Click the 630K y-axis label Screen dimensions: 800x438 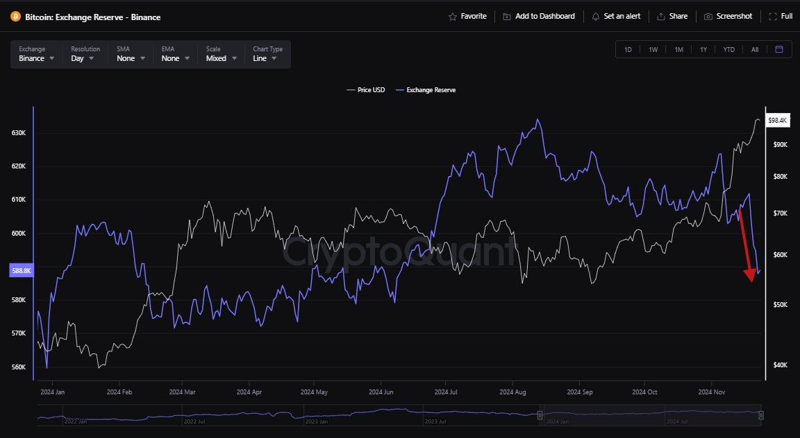[19, 133]
